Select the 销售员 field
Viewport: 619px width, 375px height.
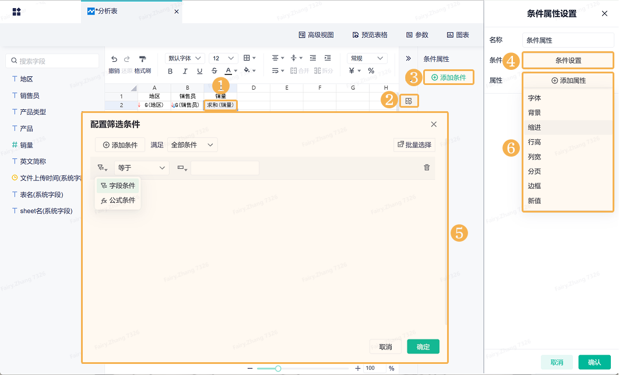26,95
